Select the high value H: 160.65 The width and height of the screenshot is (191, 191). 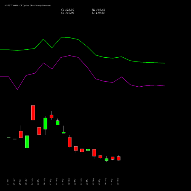click(98, 10)
